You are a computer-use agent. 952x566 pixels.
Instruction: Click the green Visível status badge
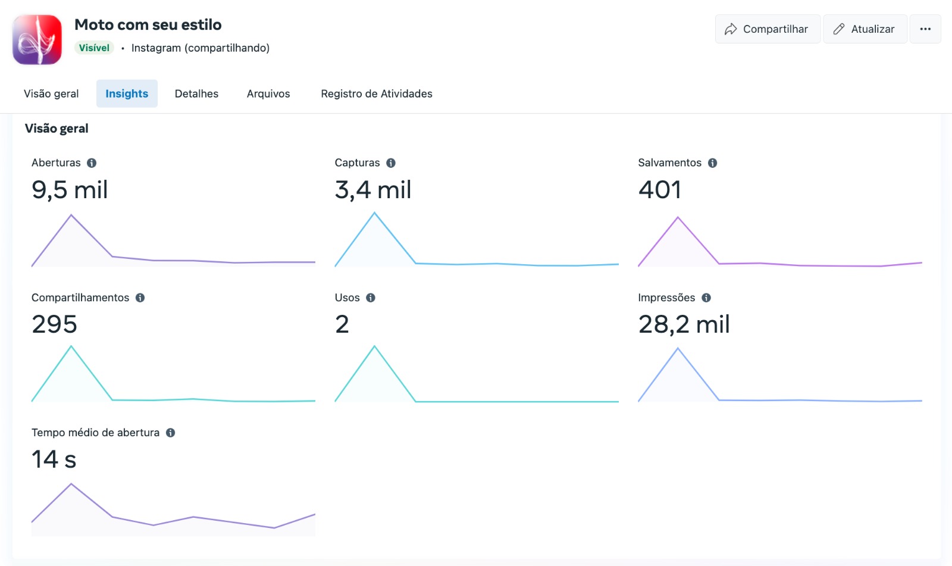tap(94, 48)
